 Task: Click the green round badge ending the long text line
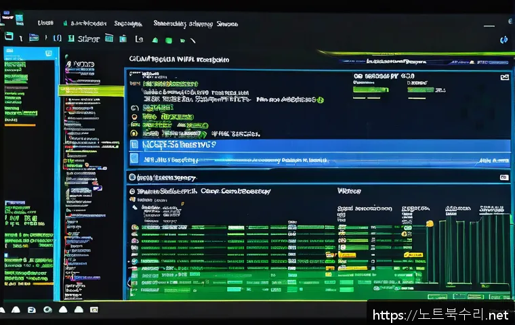click(x=320, y=100)
